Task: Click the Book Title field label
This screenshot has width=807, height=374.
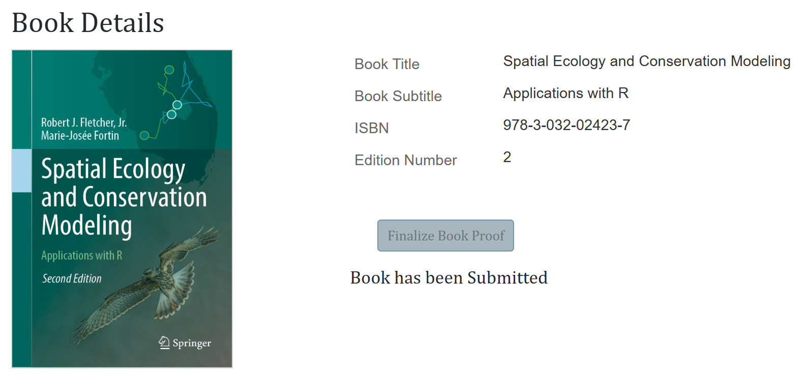Action: [386, 65]
